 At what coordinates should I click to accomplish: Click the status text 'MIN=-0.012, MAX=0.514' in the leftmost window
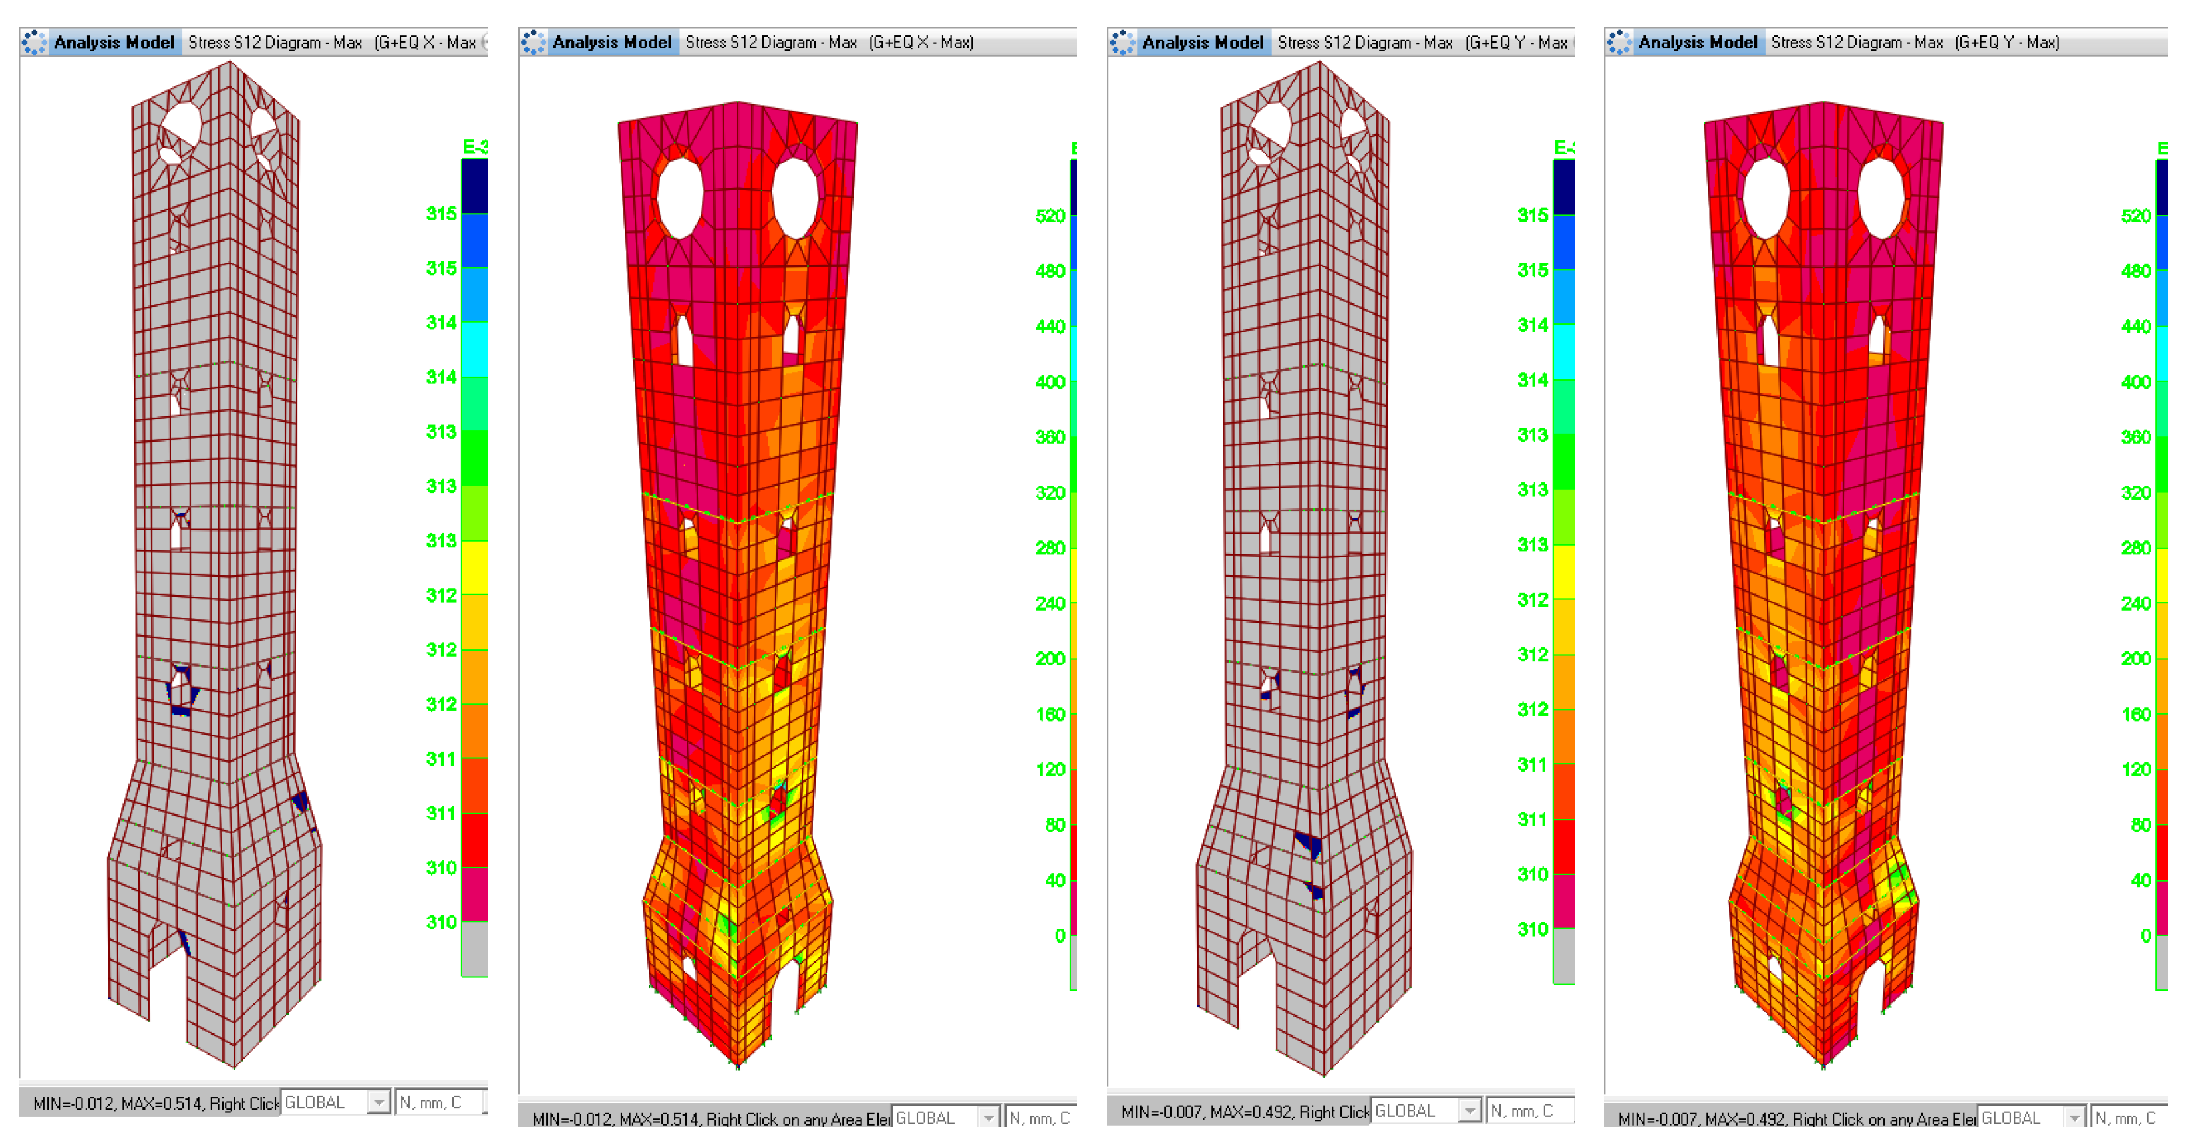[118, 1103]
